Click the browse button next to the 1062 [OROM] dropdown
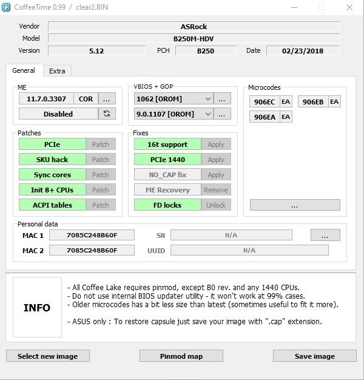This screenshot has width=364, height=380. [222, 98]
